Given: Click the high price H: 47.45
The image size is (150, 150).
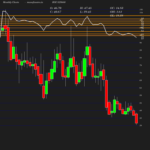Looking at the screenshot, I should click(x=86, y=8).
